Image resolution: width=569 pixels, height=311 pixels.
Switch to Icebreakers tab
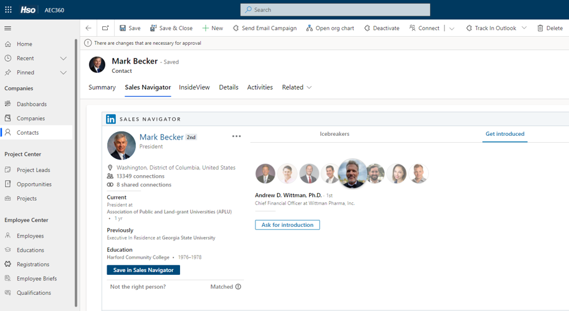[x=335, y=134]
